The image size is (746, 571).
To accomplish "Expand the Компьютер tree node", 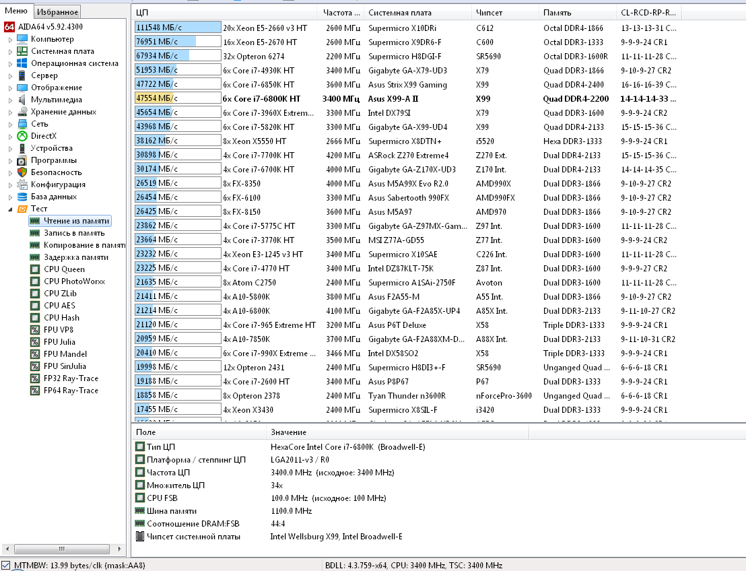I will [x=11, y=40].
